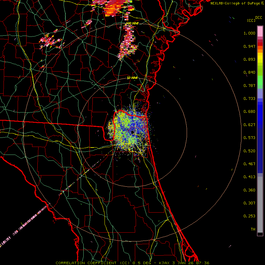This screenshot has height=265, width=265.
Task: Click the TH threshold label
Action: click(253, 229)
